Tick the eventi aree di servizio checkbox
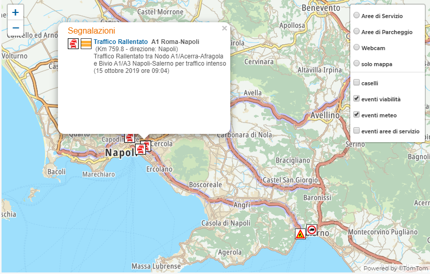The height and width of the screenshot is (274, 430). click(357, 131)
